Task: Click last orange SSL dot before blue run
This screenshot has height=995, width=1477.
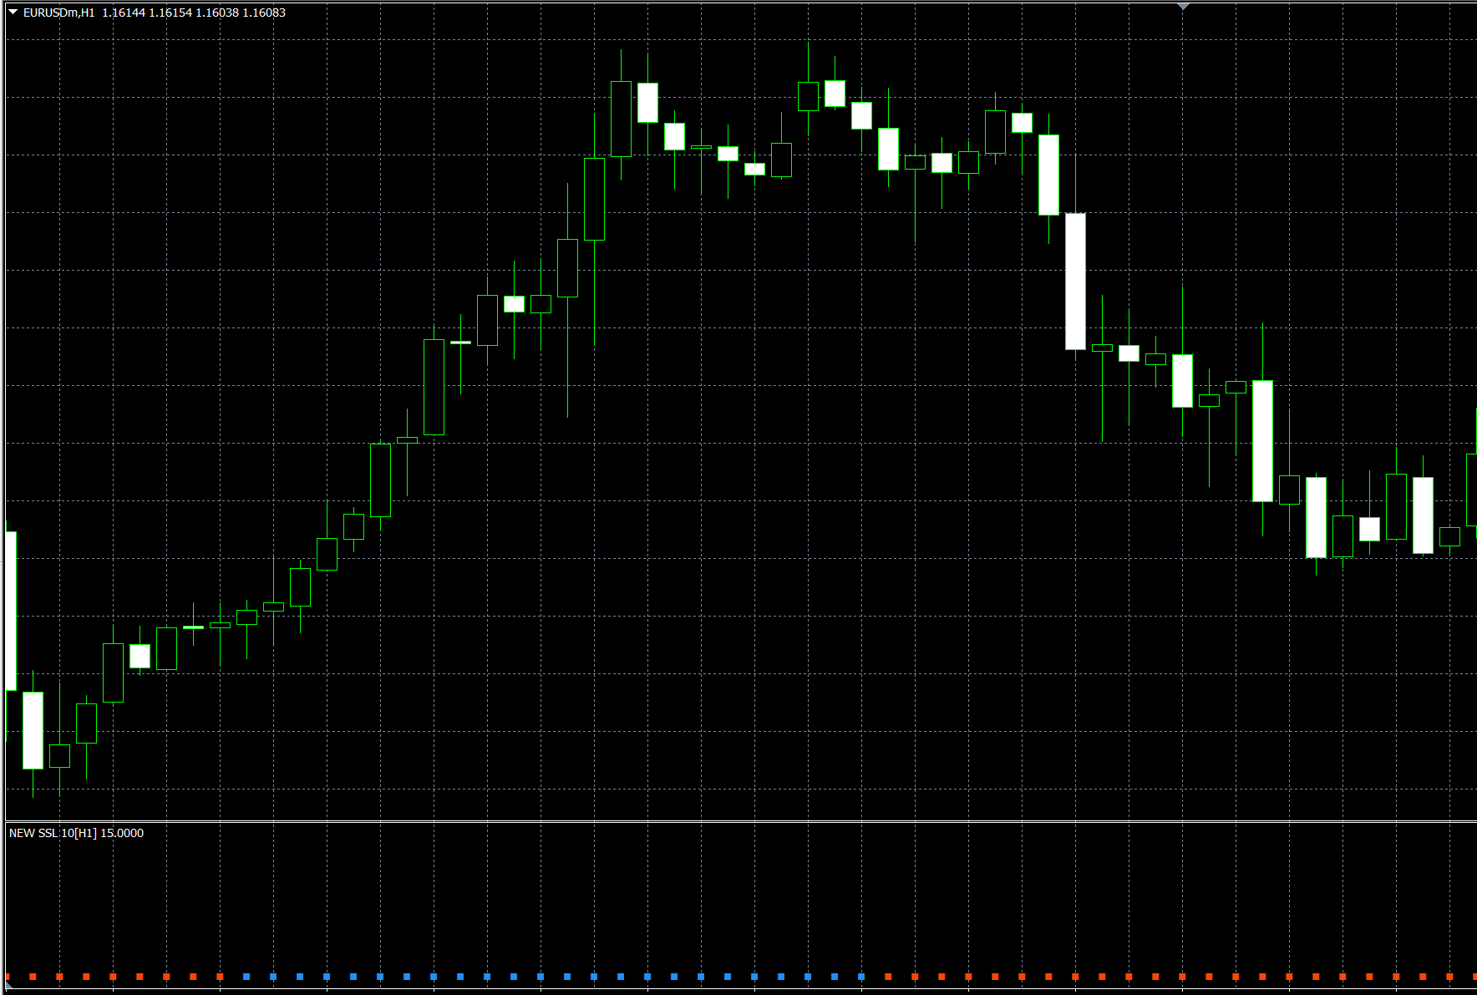Action: click(220, 977)
